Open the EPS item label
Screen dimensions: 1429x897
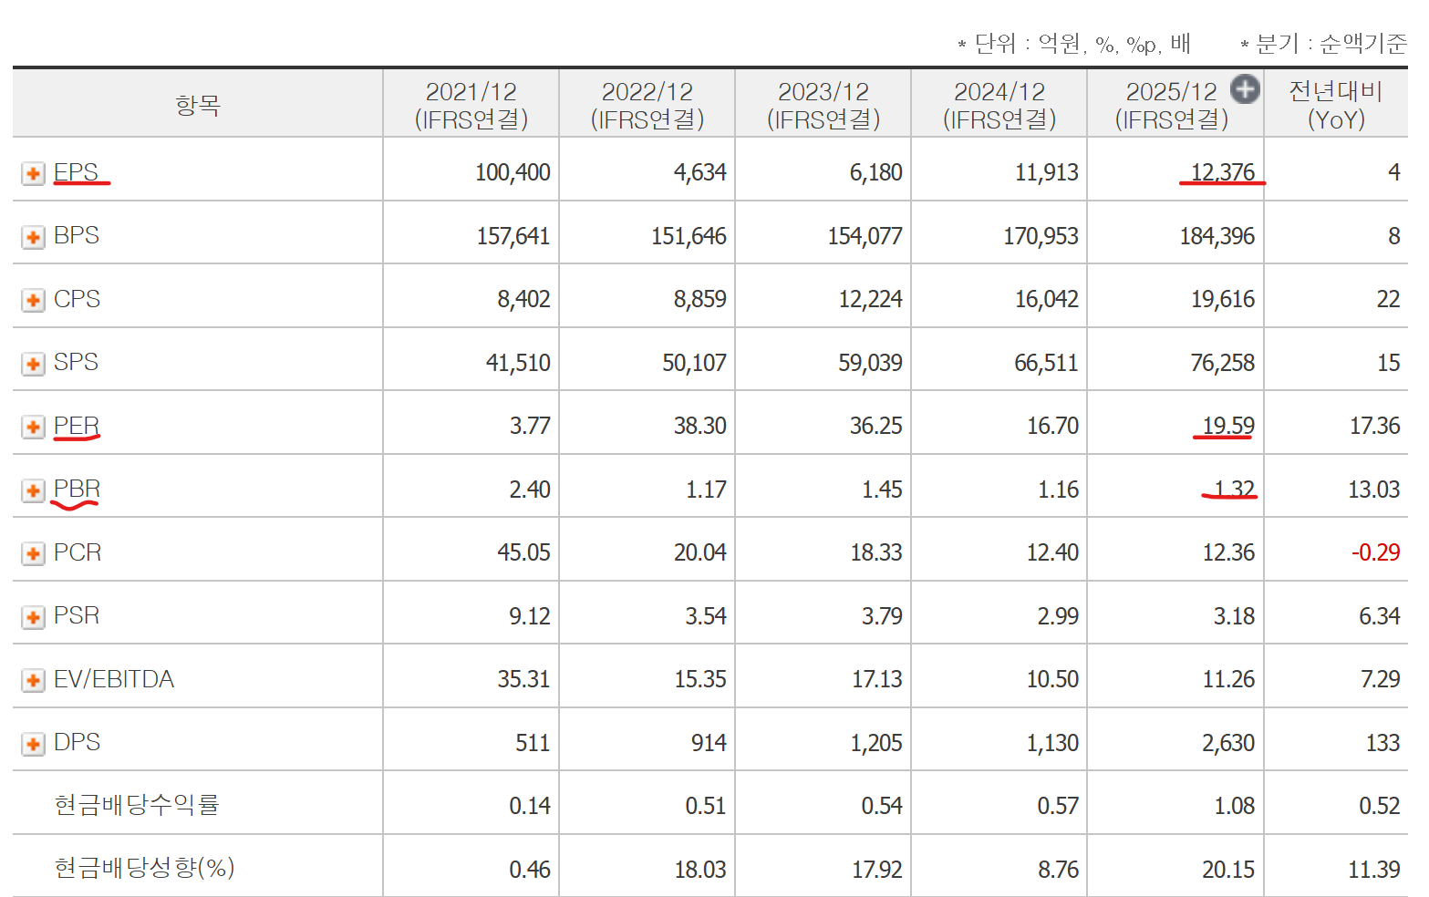[x=76, y=172]
